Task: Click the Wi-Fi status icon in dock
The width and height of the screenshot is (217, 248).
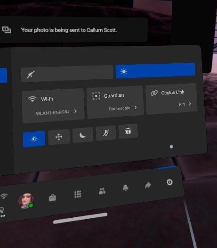Action: [4, 197]
